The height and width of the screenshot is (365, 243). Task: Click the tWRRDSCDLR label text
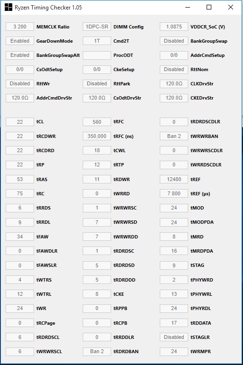(x=206, y=164)
